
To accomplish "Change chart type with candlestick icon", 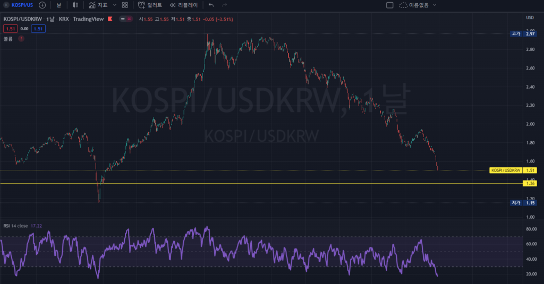I will click(x=76, y=5).
